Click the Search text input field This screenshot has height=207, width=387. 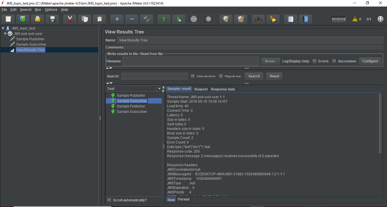(155, 76)
